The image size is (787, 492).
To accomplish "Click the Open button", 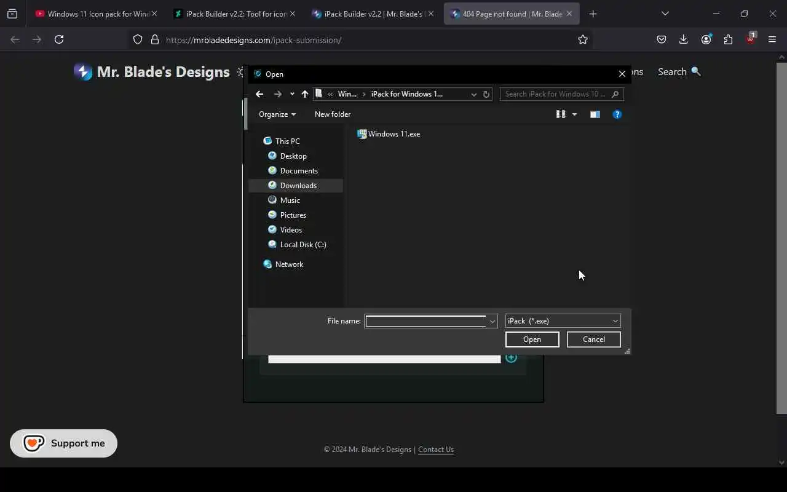I will click(532, 339).
